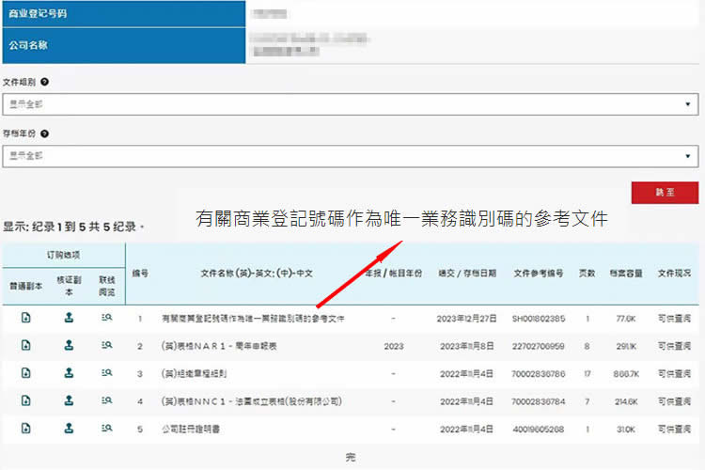Click plain copy icon for 組織章程細則 row

25,373
